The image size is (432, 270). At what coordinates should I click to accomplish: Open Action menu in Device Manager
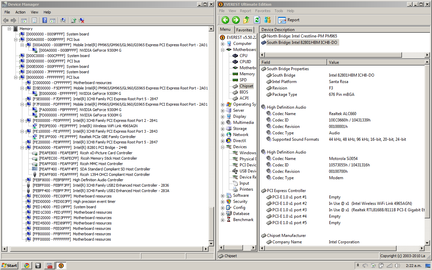click(x=20, y=12)
